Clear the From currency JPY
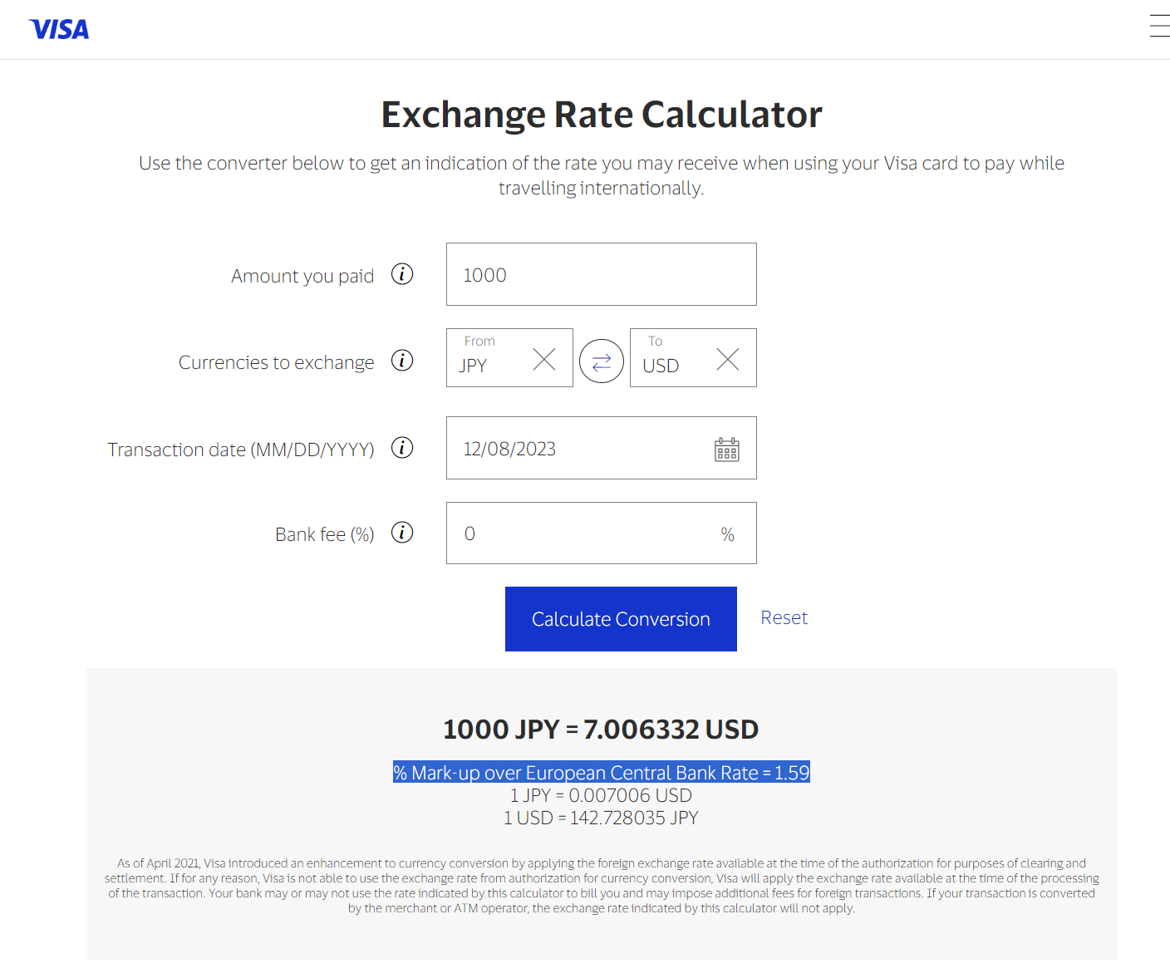The width and height of the screenshot is (1170, 978). 544,359
